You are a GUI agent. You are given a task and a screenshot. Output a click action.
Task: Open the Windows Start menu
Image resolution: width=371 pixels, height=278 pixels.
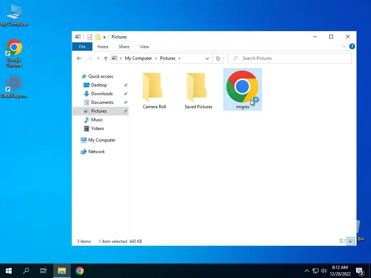coord(9,271)
